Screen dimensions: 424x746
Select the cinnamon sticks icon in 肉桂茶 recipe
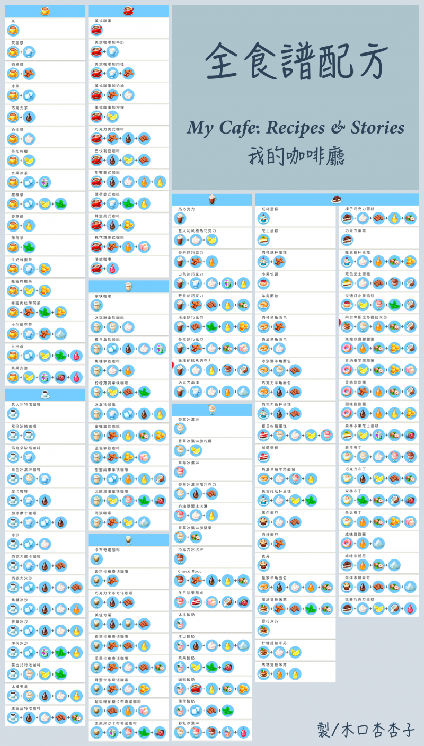coord(29,73)
